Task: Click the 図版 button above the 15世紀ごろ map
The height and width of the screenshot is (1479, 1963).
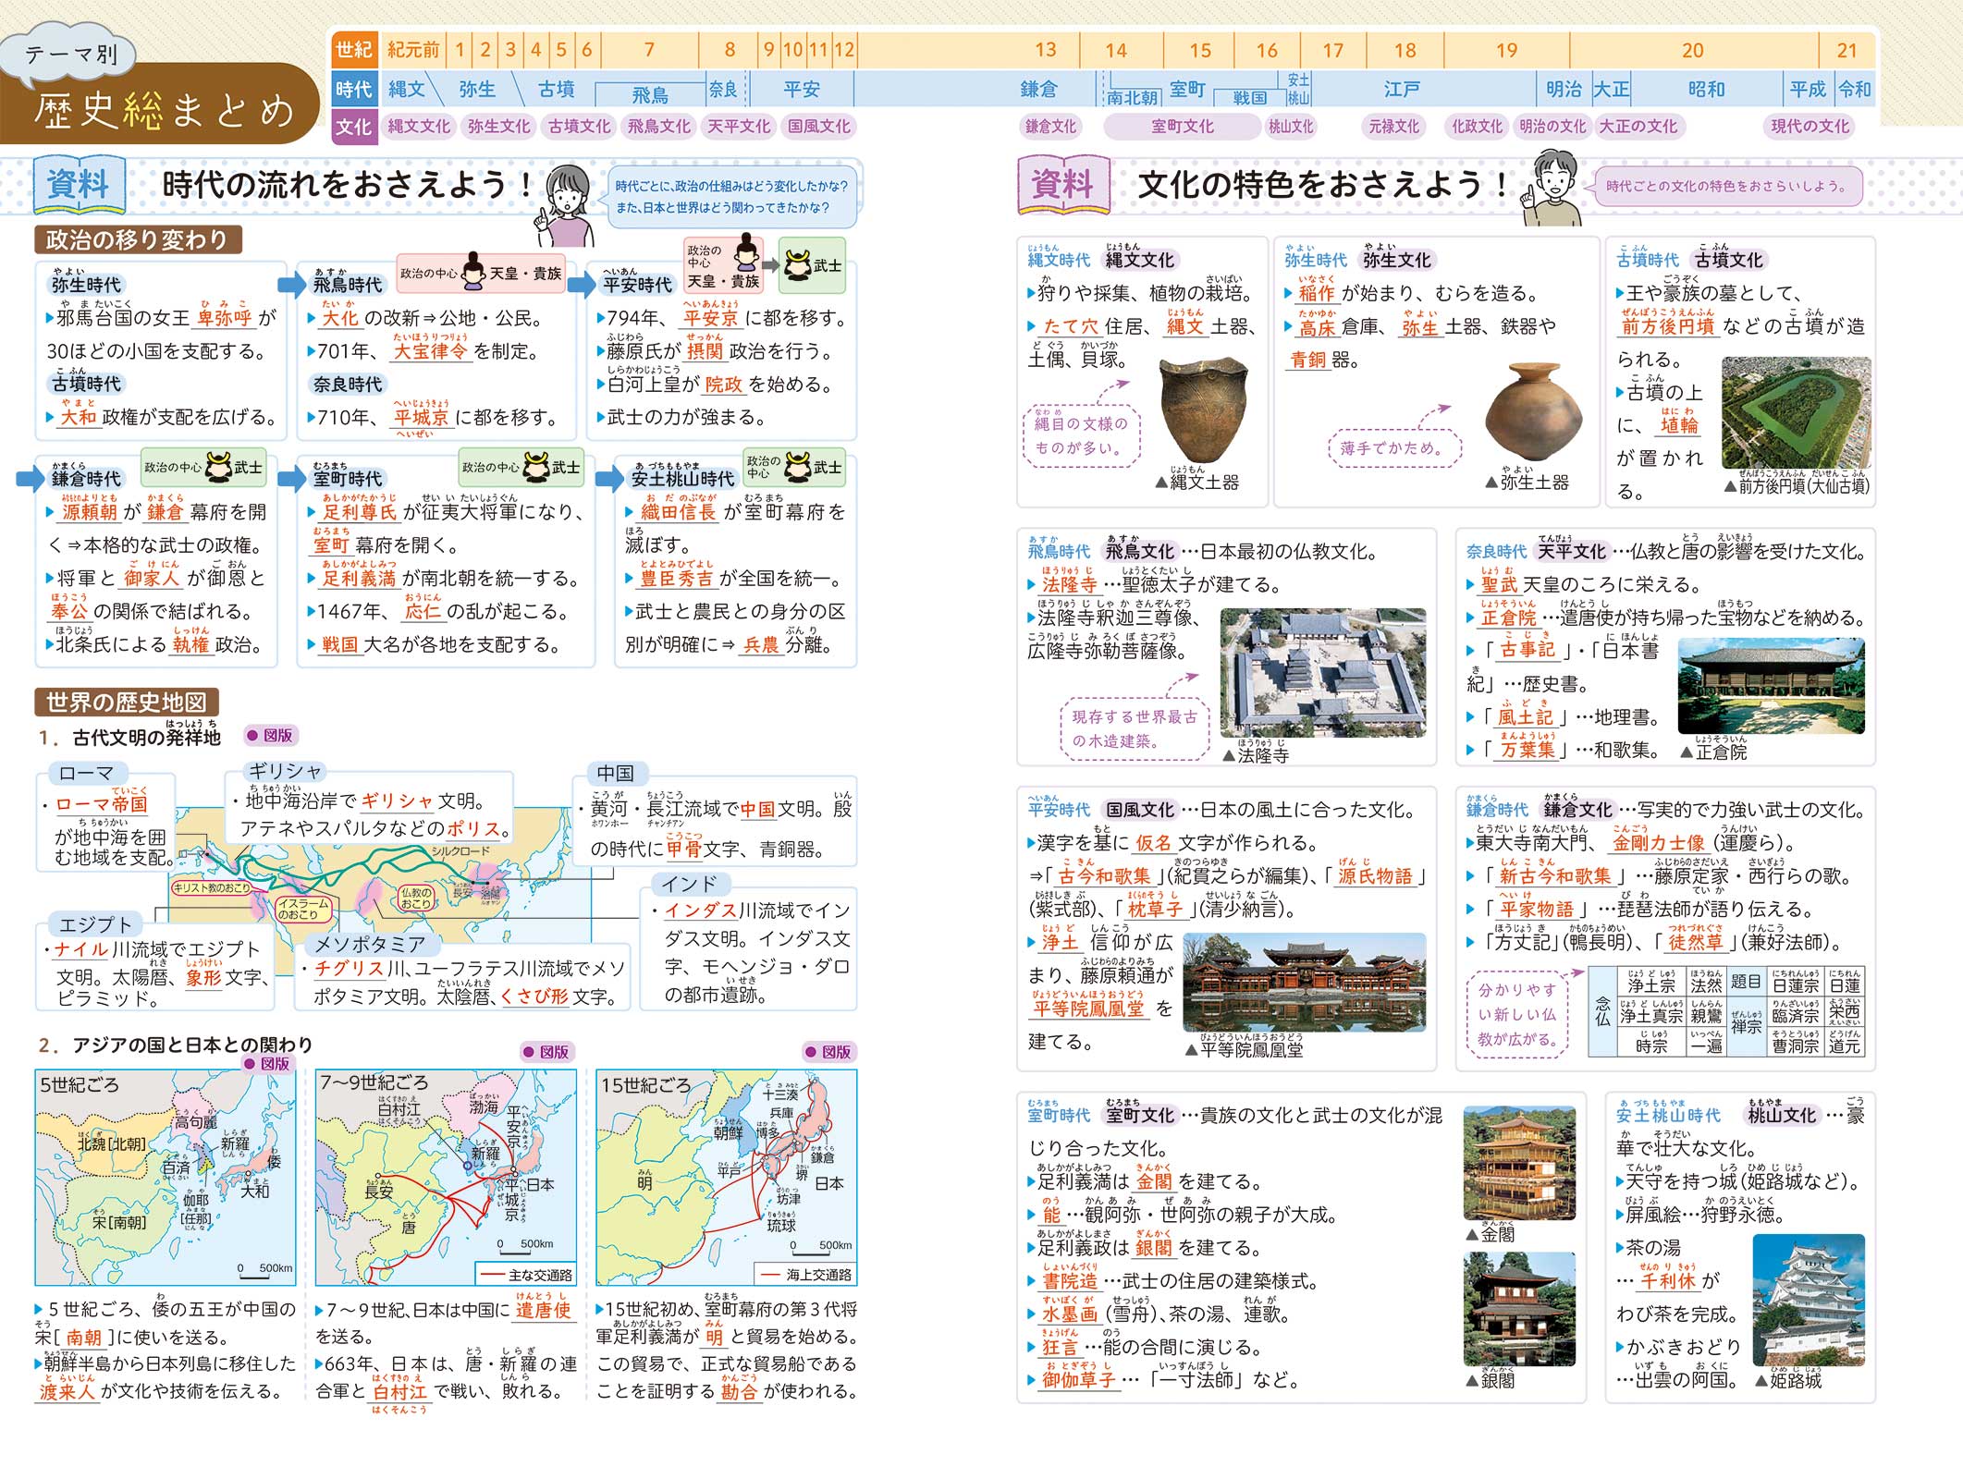Action: [828, 1052]
